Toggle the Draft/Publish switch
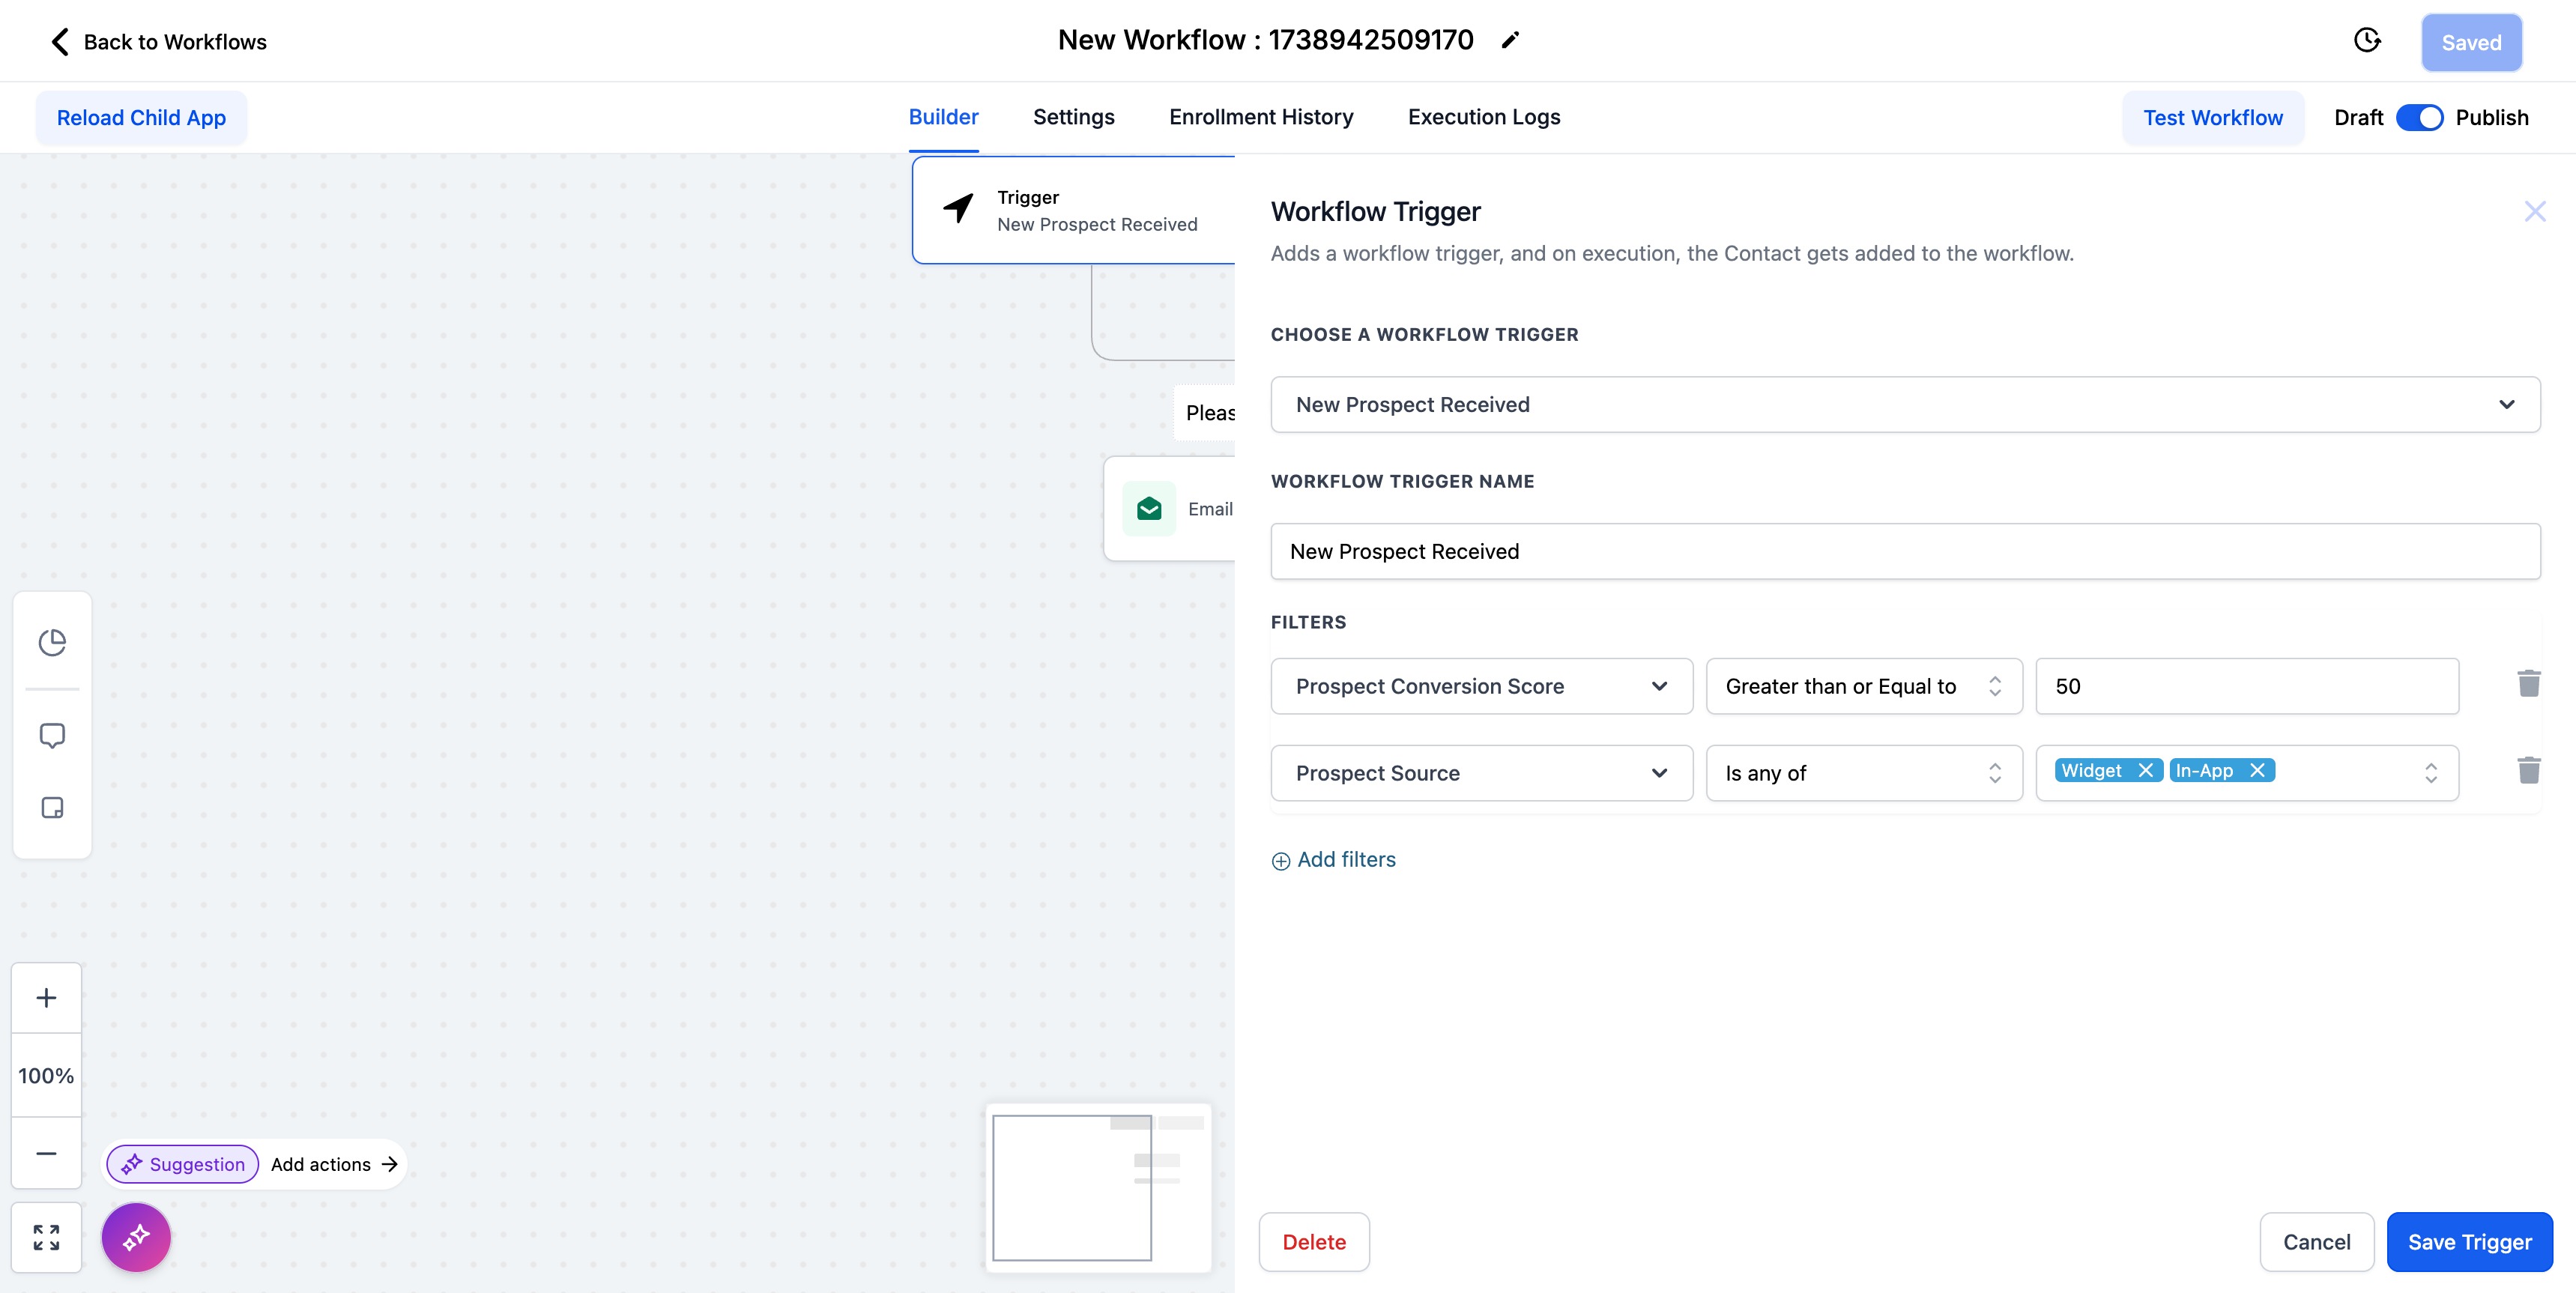The height and width of the screenshot is (1293, 2576). coord(2419,118)
